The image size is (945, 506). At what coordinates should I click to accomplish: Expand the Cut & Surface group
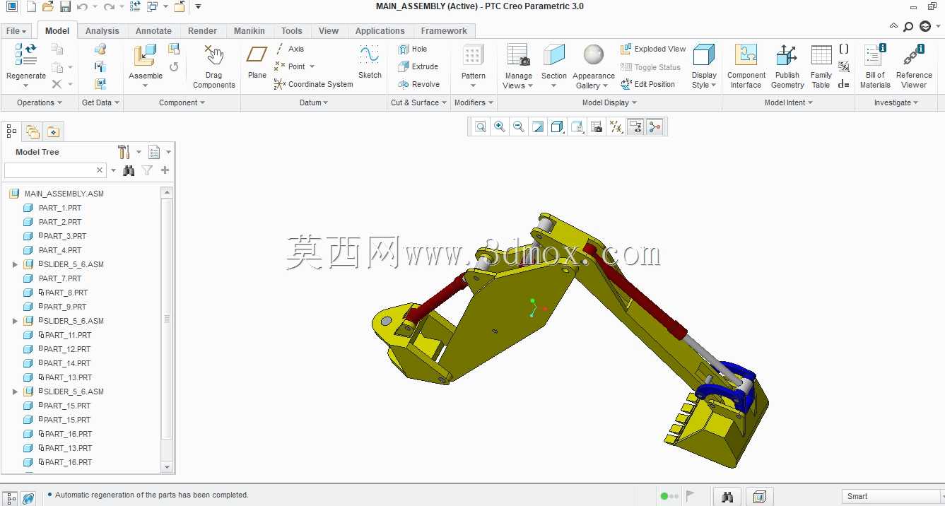pyautogui.click(x=418, y=102)
